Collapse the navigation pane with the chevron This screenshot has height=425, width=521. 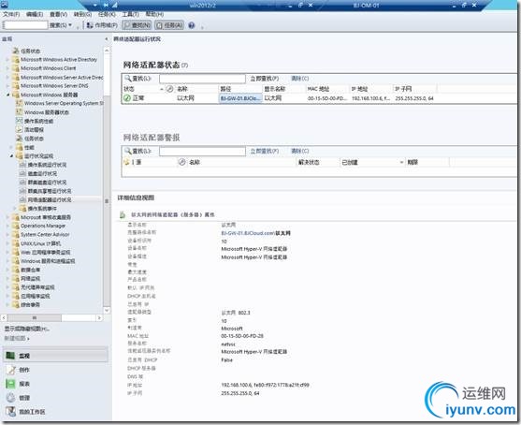click(107, 39)
